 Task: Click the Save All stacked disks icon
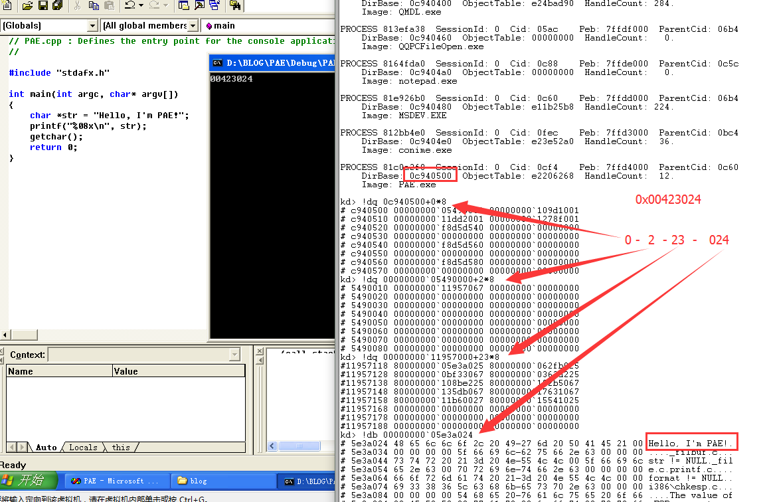(58, 5)
